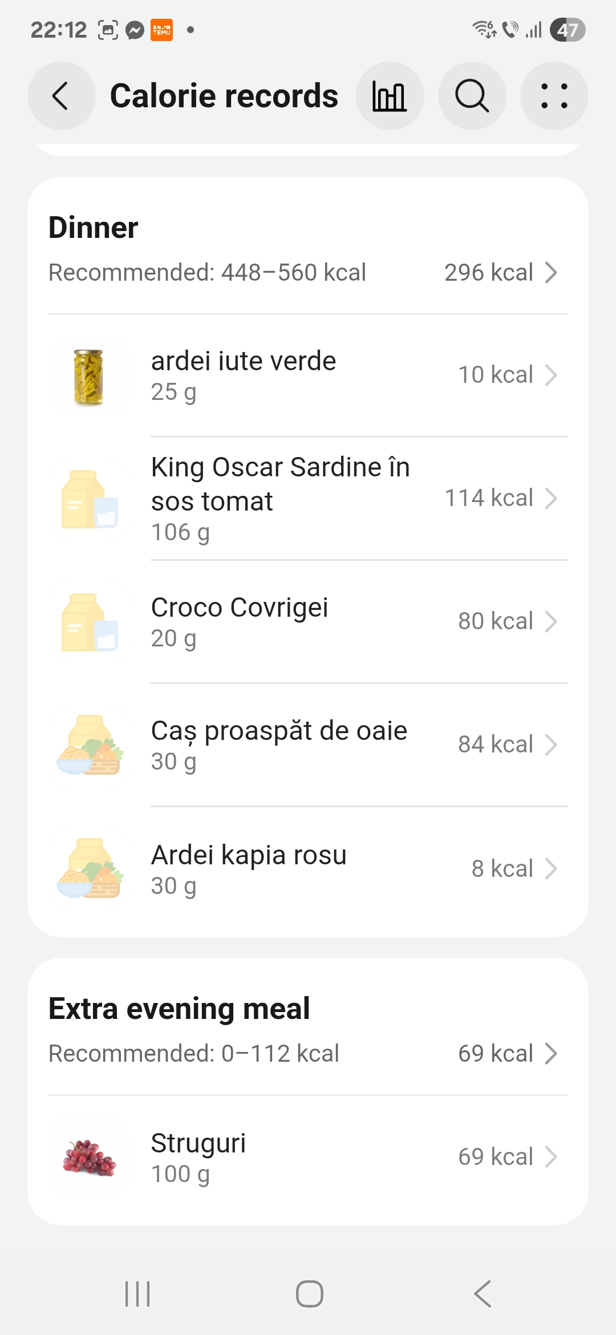The image size is (616, 1335).
Task: Select the Extra evening meal heading
Action: coord(179,1009)
